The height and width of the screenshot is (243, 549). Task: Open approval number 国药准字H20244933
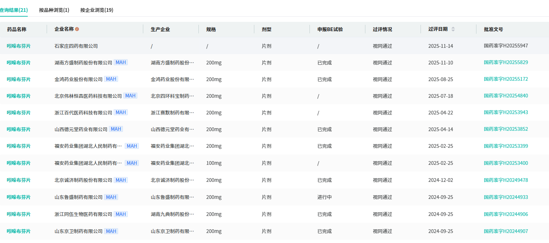[506, 197]
